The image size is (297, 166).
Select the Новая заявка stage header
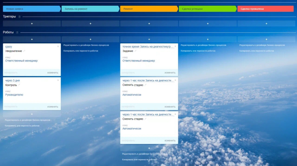point(32,9)
